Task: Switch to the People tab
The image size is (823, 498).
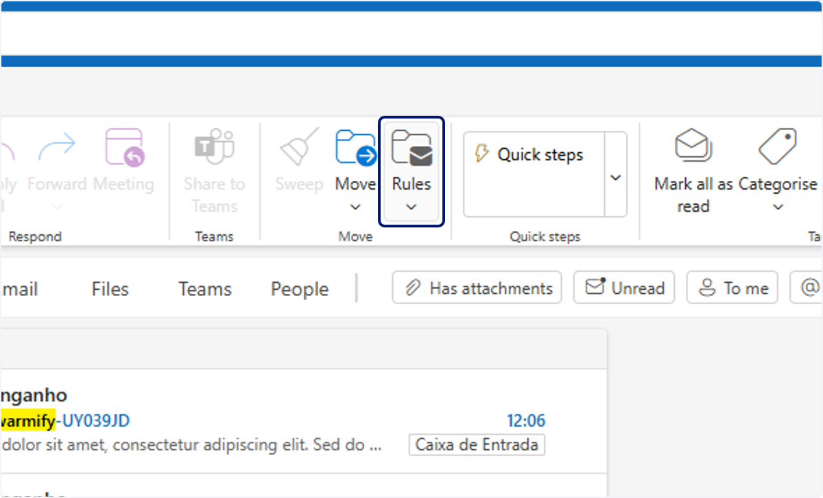Action: coord(300,289)
